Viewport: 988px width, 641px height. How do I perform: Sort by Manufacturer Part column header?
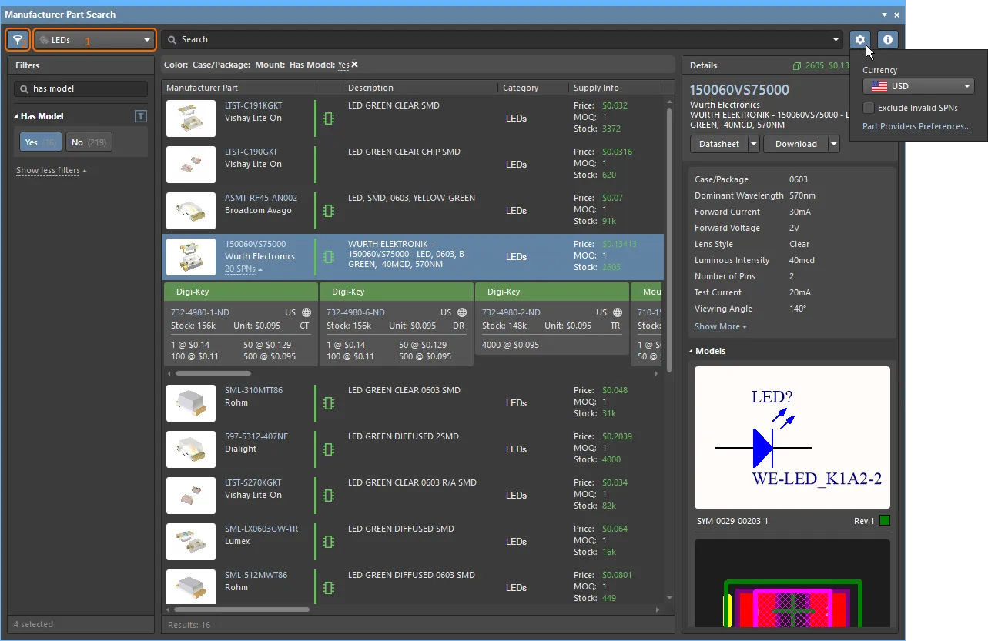tap(239, 88)
